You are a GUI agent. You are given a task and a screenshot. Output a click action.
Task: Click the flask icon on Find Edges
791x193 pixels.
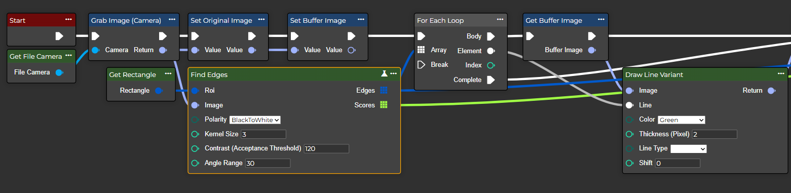[x=384, y=74]
